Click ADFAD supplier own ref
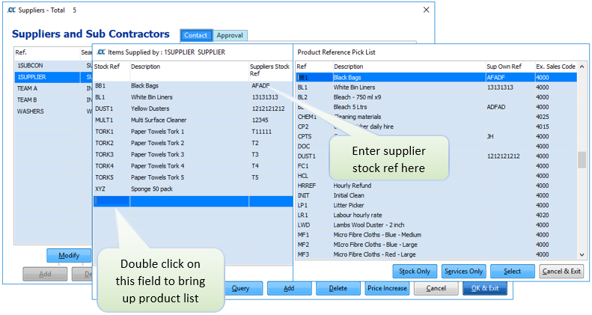592x315 pixels. (x=496, y=107)
